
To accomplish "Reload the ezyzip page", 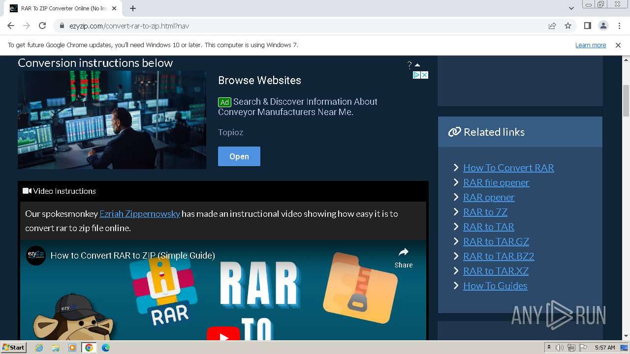I will [42, 26].
